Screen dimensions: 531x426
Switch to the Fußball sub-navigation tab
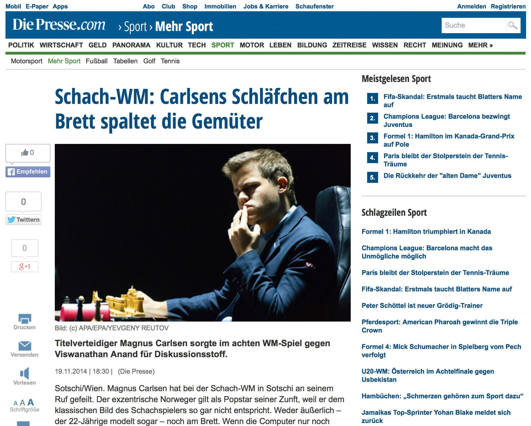click(x=96, y=61)
